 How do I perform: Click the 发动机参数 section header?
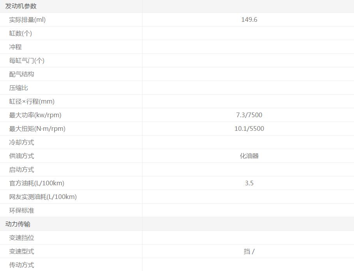21,6
